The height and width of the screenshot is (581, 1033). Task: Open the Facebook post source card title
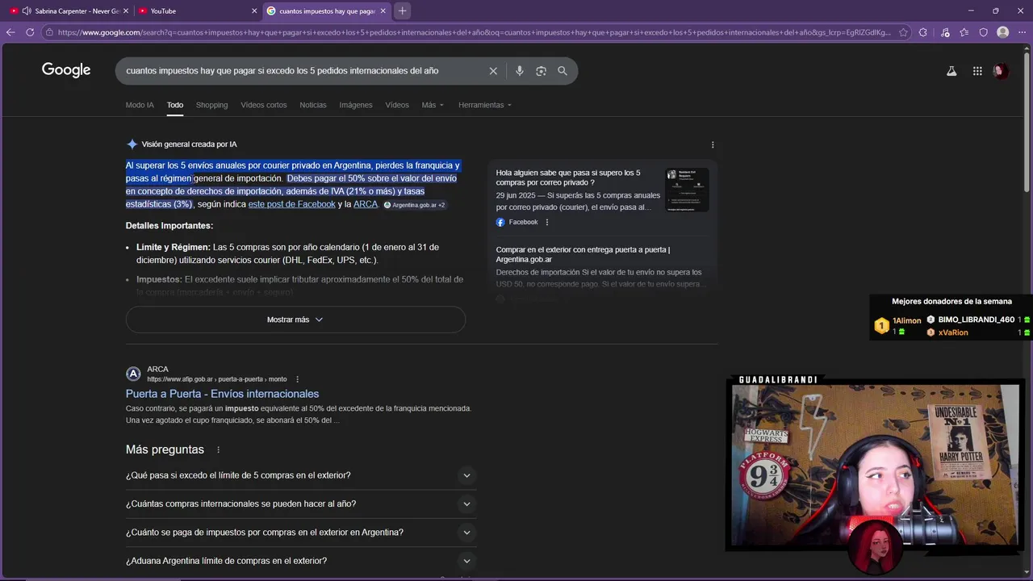[568, 178]
